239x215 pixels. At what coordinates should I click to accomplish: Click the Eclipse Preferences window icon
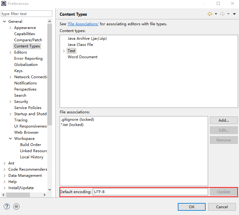[x=3, y=3]
